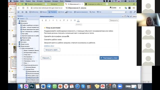Open the home page icon in 1C toolbar

26,12
